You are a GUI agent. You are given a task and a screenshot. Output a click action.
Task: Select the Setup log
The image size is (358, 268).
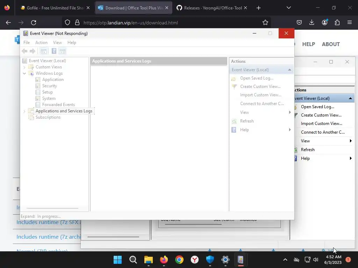click(x=48, y=92)
